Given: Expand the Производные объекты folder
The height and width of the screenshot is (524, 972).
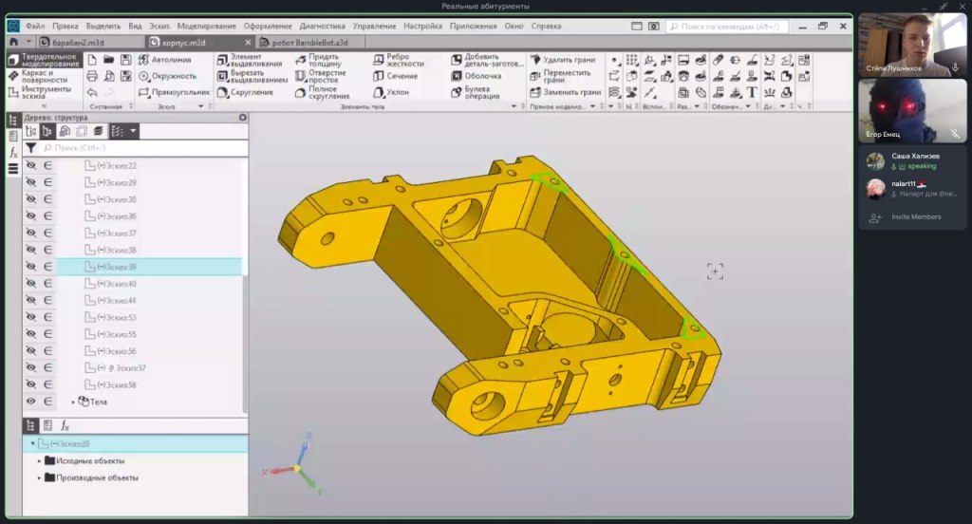Looking at the screenshot, I should click(39, 477).
